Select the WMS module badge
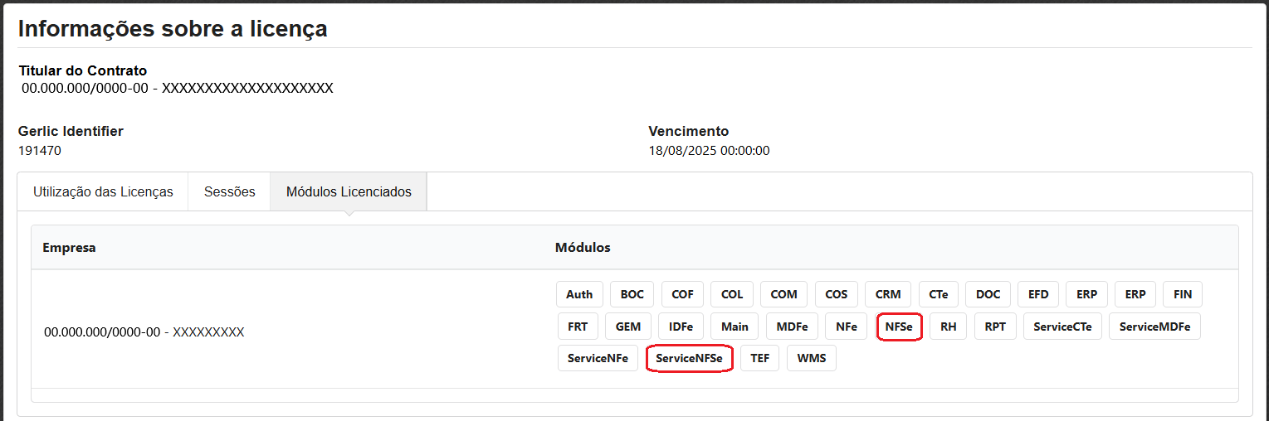The height and width of the screenshot is (421, 1269). [811, 359]
